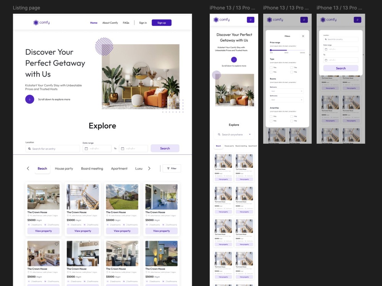Expand the Search anywhere dropdown arrow

pyautogui.click(x=250, y=135)
